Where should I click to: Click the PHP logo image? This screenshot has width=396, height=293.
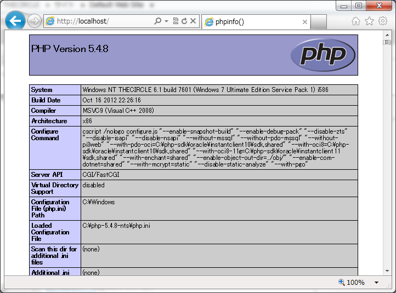(323, 55)
